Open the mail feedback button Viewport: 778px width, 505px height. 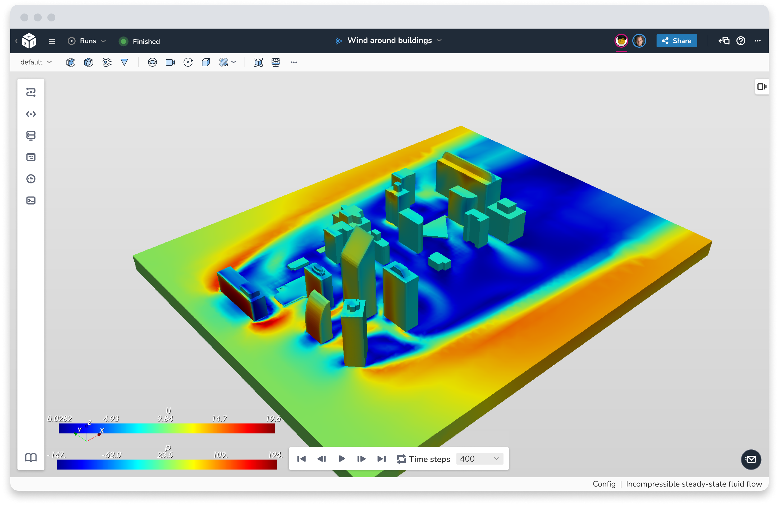coord(751,459)
